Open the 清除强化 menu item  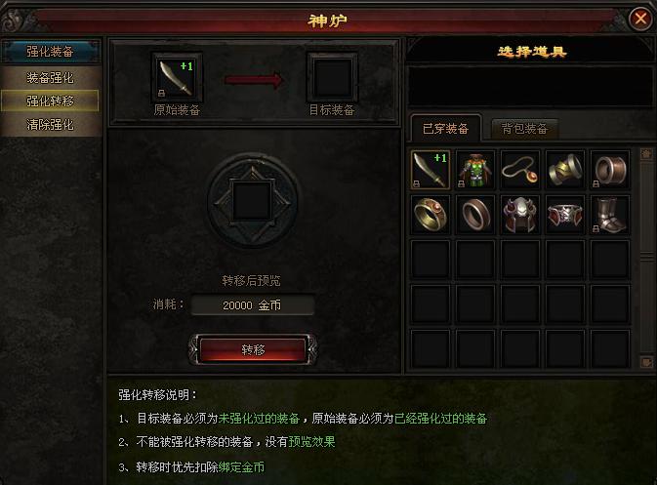[51, 124]
